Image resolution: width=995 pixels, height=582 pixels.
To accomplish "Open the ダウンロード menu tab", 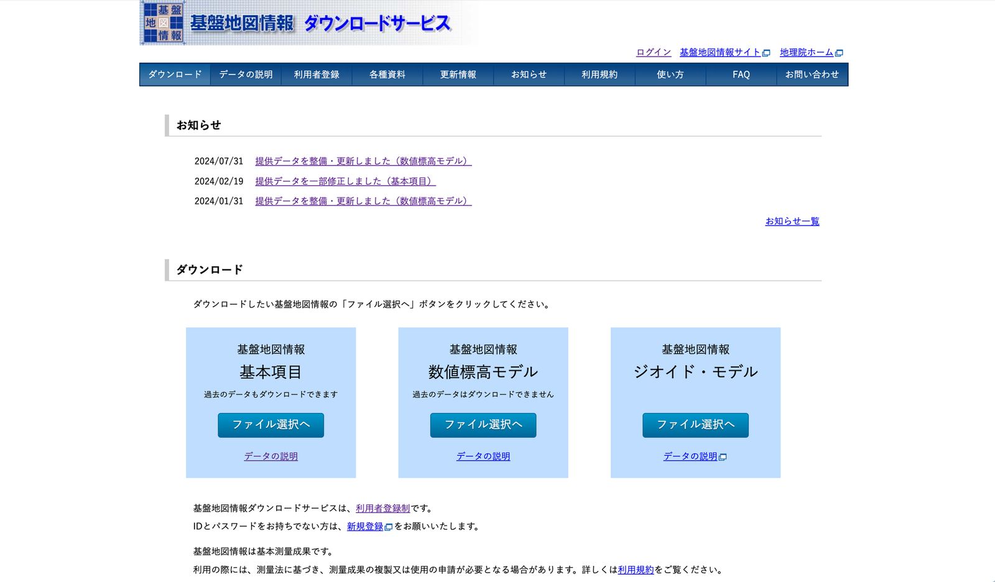I will coord(175,75).
